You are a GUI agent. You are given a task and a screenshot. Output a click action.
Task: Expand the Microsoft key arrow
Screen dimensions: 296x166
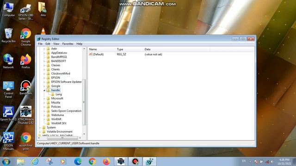pyautogui.click(x=44, y=98)
